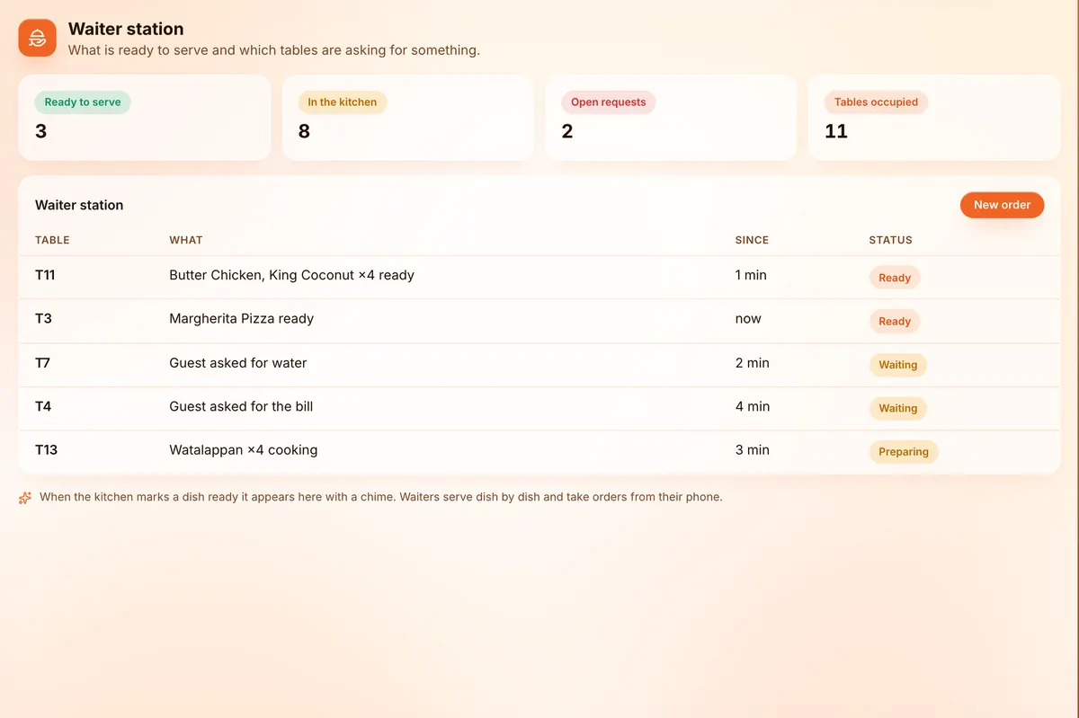This screenshot has height=718, width=1079.
Task: Click the Ready status badge for T11
Action: coord(895,278)
